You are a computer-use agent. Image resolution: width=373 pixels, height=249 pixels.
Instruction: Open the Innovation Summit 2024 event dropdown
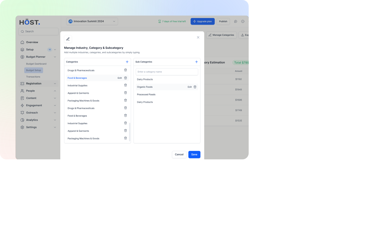pos(92,21)
